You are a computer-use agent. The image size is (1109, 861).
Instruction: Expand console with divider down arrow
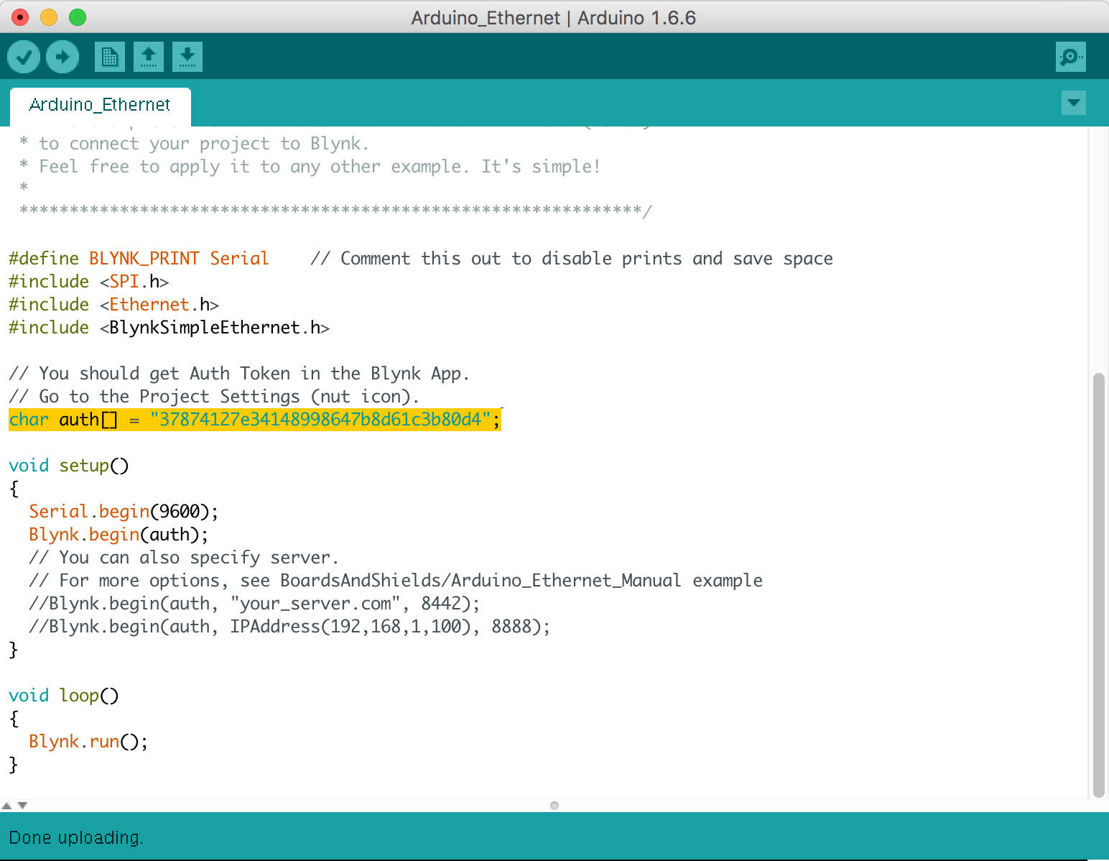(22, 806)
